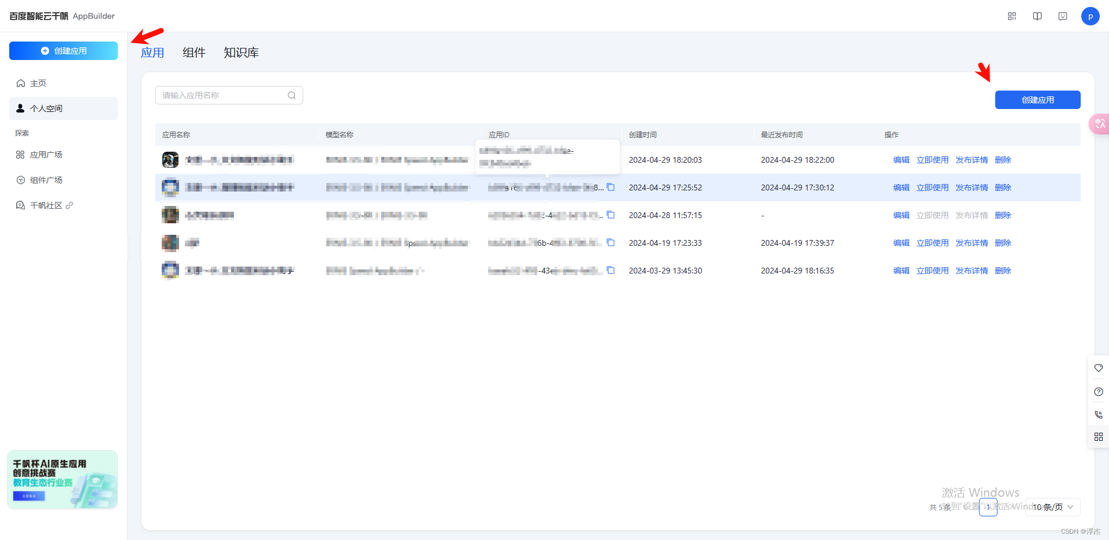Click 删除 for 18:20:03 row
The image size is (1109, 540).
click(1003, 160)
